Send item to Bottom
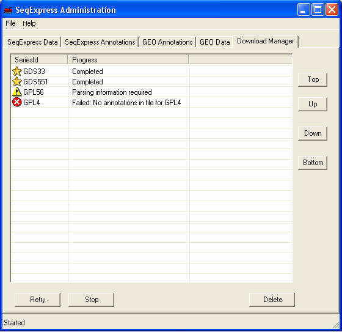The height and width of the screenshot is (332, 342). tap(313, 163)
